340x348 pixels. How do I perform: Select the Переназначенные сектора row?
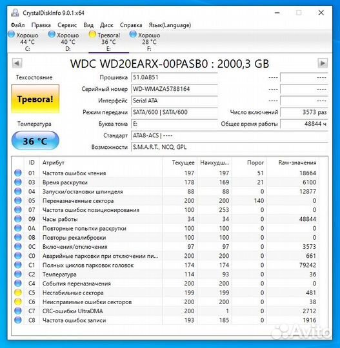click(x=166, y=200)
